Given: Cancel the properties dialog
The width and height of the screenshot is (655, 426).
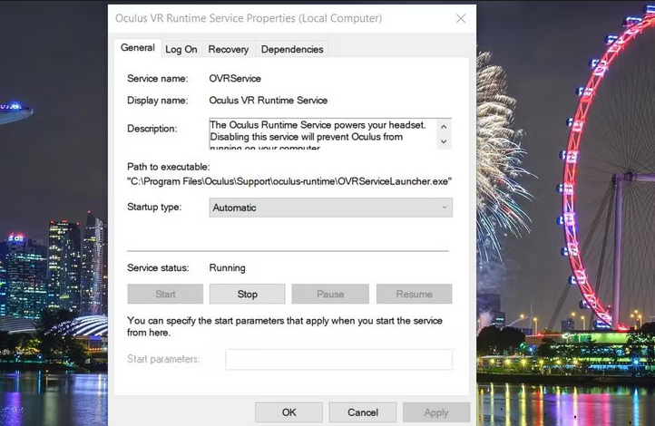Looking at the screenshot, I should [363, 412].
